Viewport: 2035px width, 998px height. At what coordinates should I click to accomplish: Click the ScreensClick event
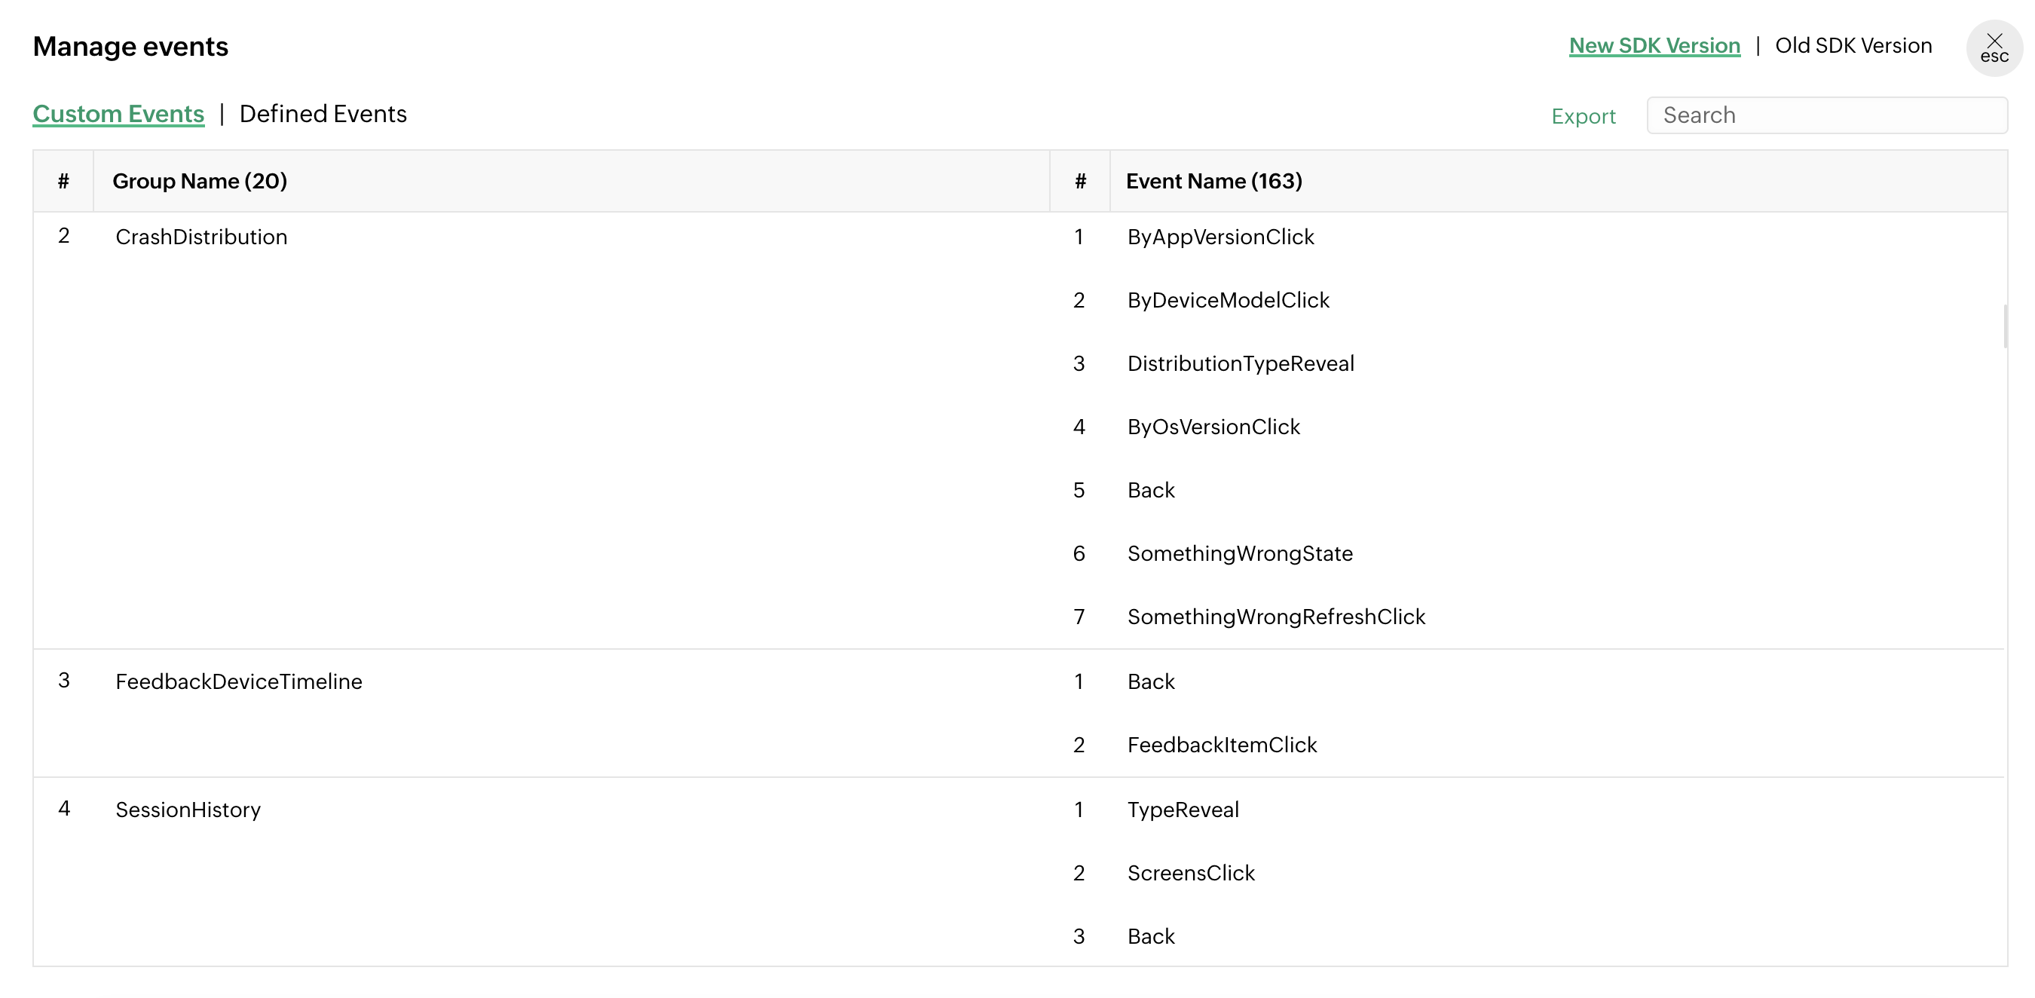(x=1191, y=872)
